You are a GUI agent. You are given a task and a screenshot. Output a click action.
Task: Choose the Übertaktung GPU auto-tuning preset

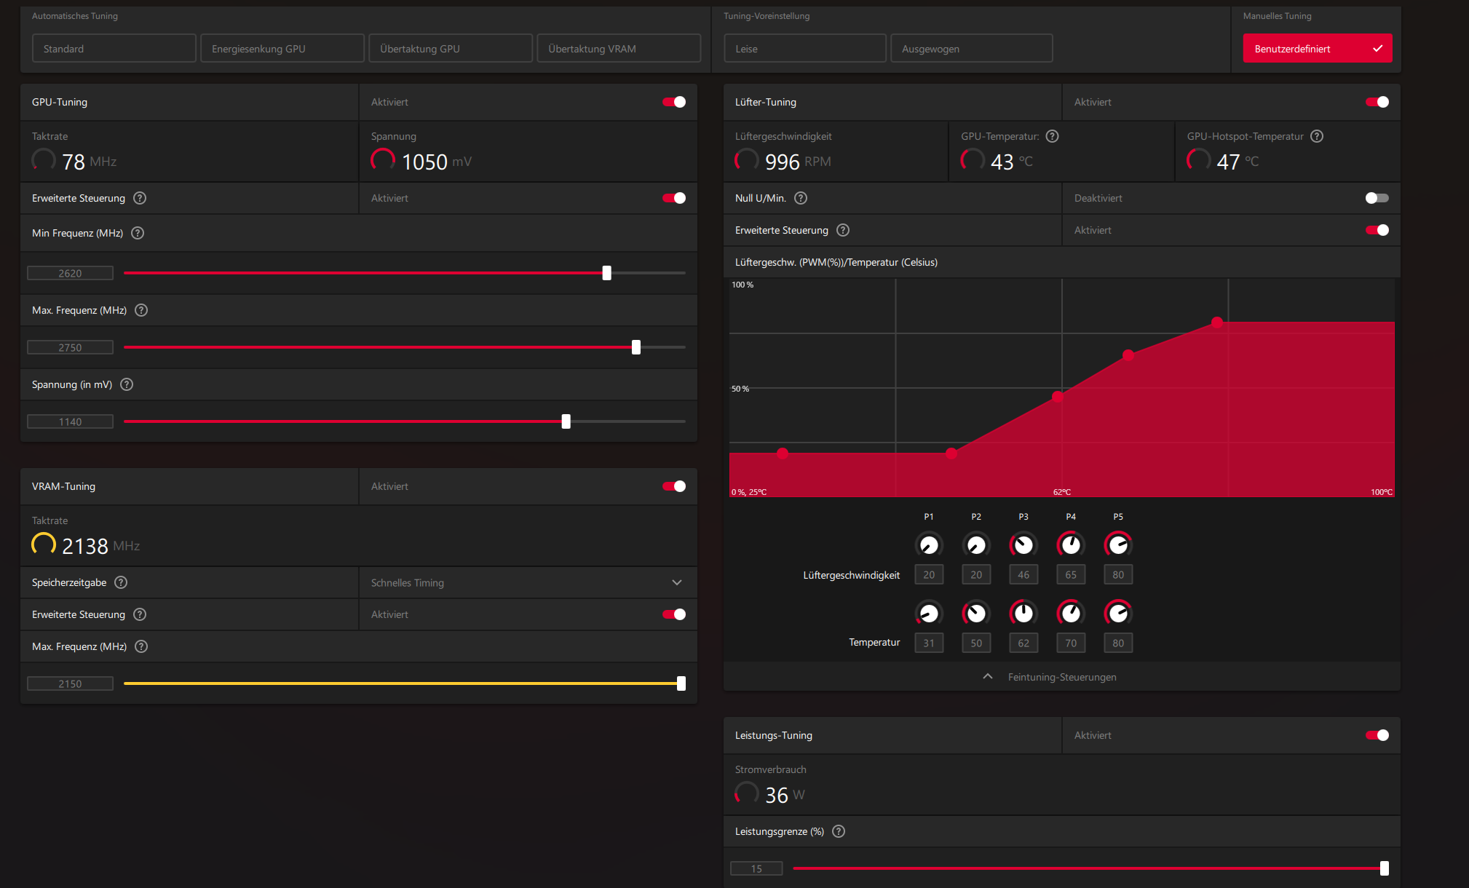click(x=451, y=49)
